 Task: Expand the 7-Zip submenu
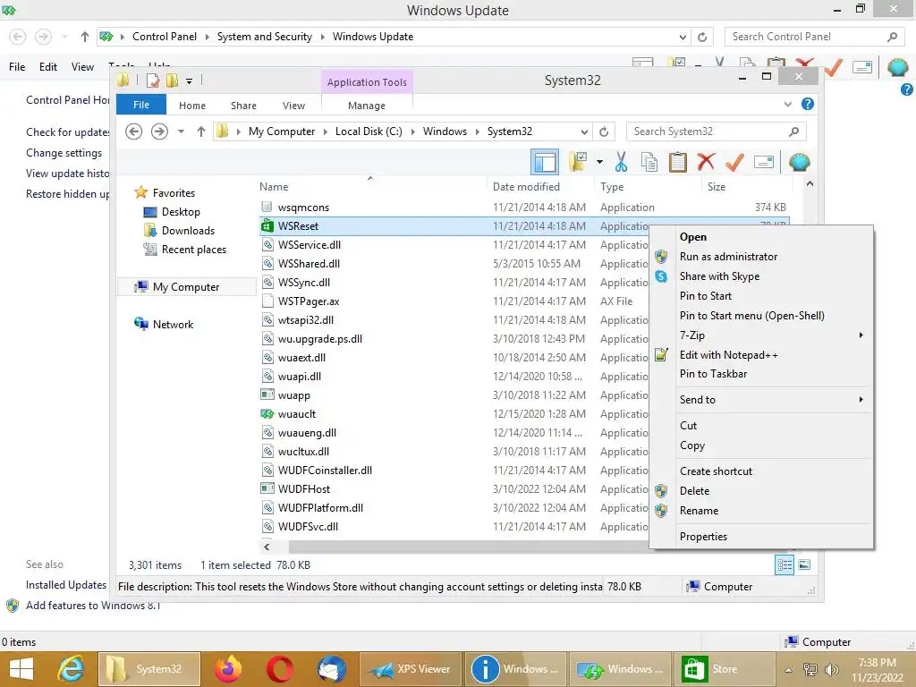(762, 335)
